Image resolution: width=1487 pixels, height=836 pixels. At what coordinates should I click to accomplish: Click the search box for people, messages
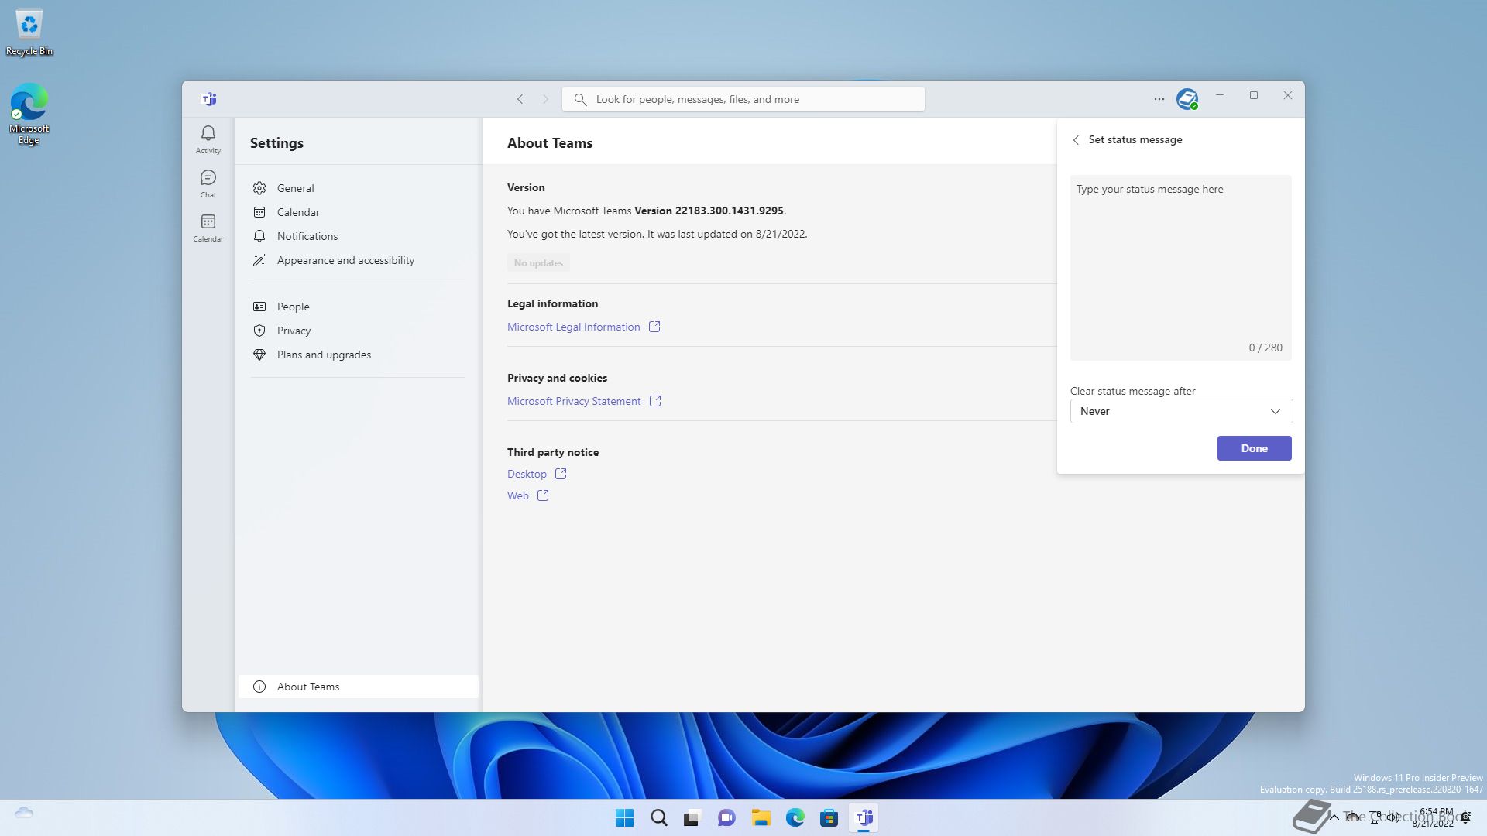(x=743, y=99)
